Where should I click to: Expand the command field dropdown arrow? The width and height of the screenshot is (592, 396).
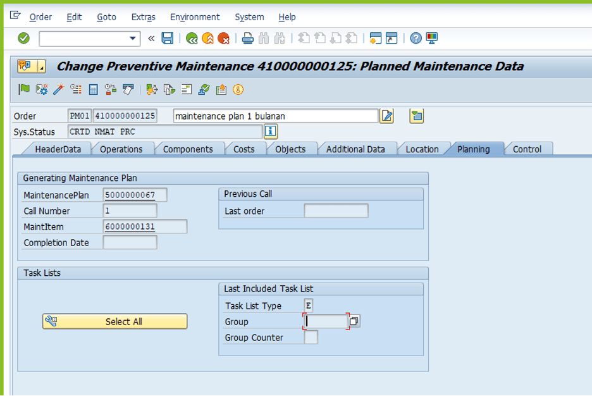click(x=133, y=39)
